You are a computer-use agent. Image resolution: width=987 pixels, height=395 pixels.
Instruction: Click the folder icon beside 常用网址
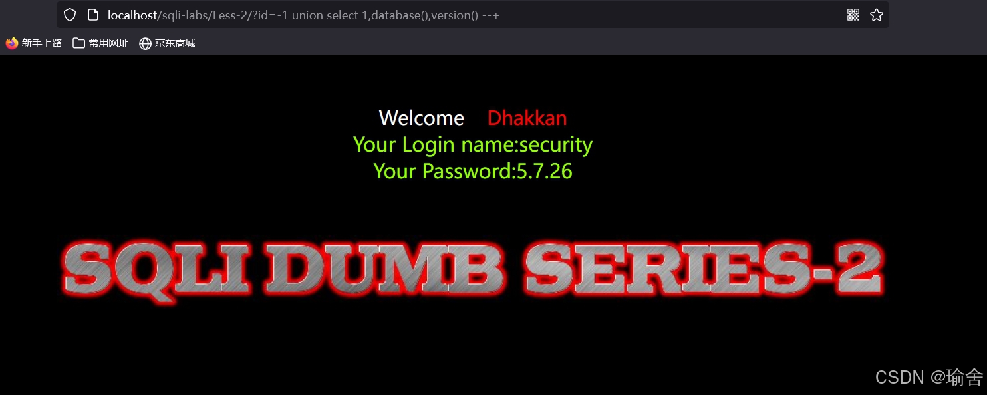pyautogui.click(x=78, y=43)
